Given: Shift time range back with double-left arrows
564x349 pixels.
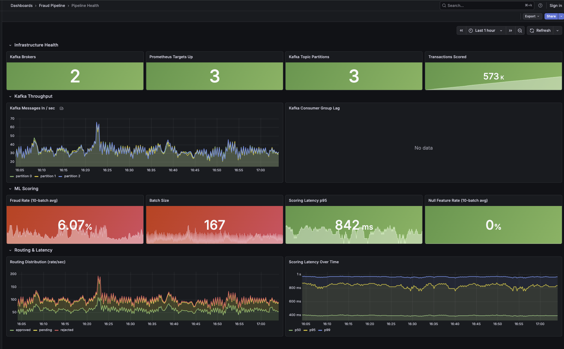Looking at the screenshot, I should (x=461, y=30).
